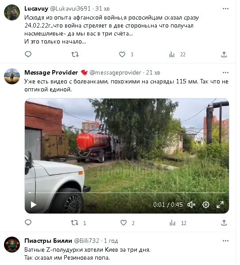Image resolution: width=240 pixels, height=265 pixels.
Task: Open Message Provider profile name
Action: 51,72
